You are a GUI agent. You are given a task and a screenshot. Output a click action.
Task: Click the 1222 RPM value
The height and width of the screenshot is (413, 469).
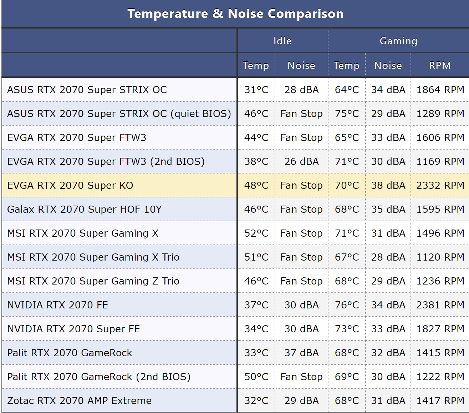coord(440,377)
